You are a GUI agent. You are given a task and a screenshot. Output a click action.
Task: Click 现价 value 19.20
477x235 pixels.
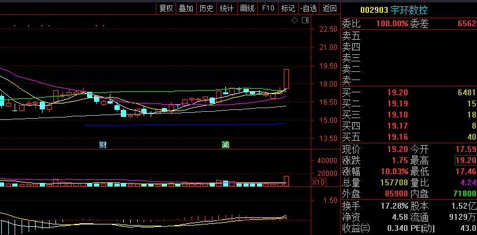point(397,149)
